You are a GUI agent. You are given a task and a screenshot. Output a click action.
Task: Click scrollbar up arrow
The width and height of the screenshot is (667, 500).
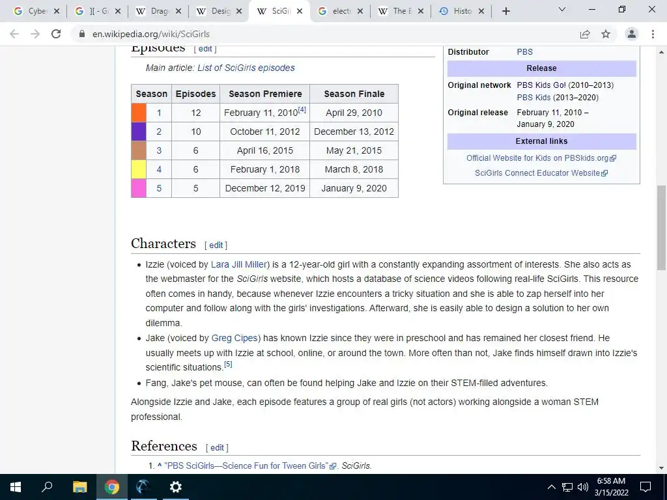[661, 52]
